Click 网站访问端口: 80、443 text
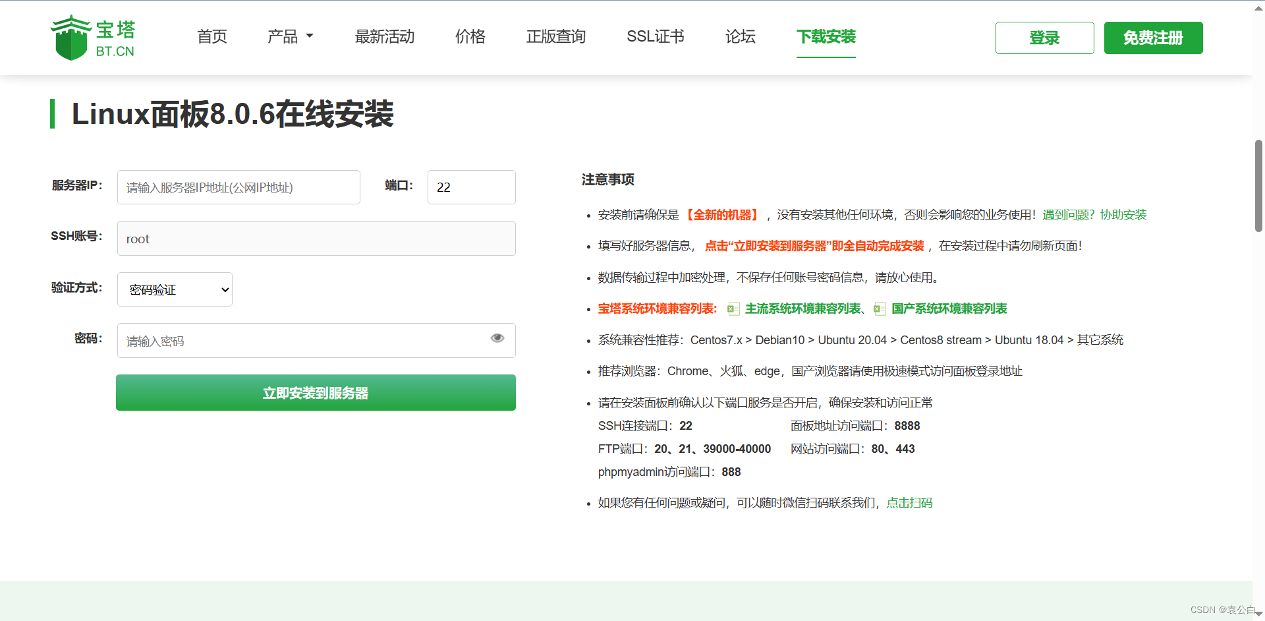 tap(853, 449)
